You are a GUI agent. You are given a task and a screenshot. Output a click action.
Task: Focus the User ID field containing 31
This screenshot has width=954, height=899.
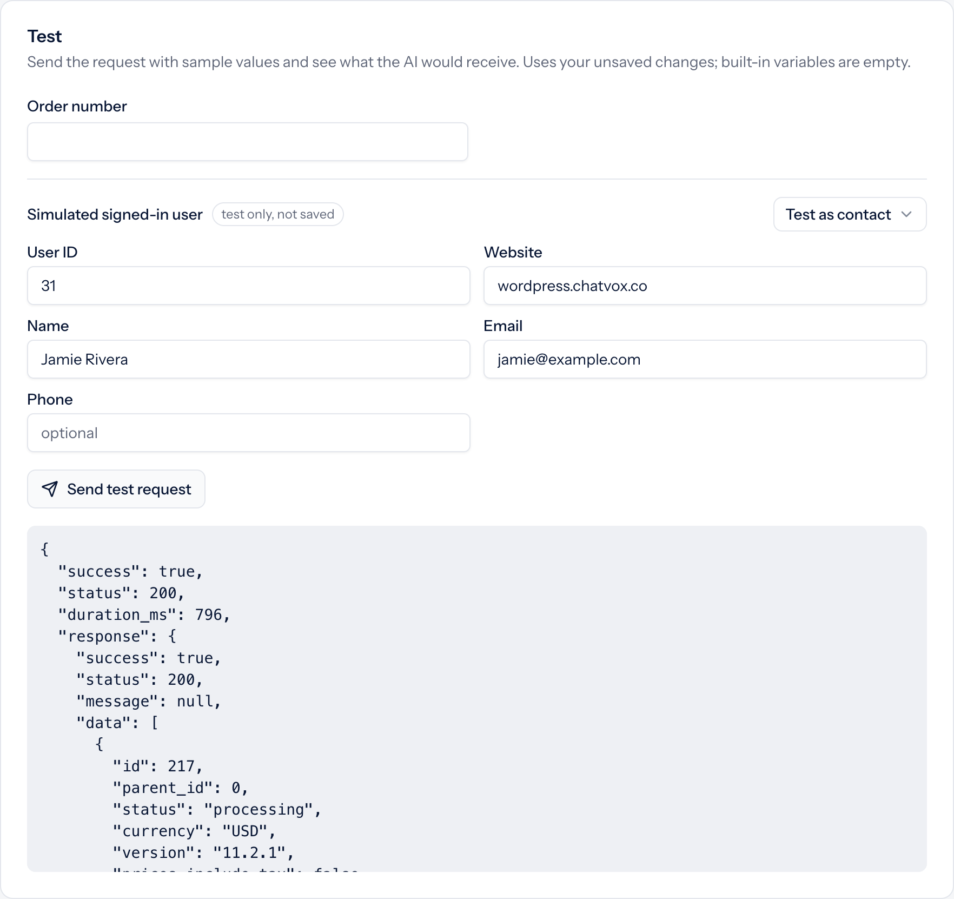pos(249,286)
